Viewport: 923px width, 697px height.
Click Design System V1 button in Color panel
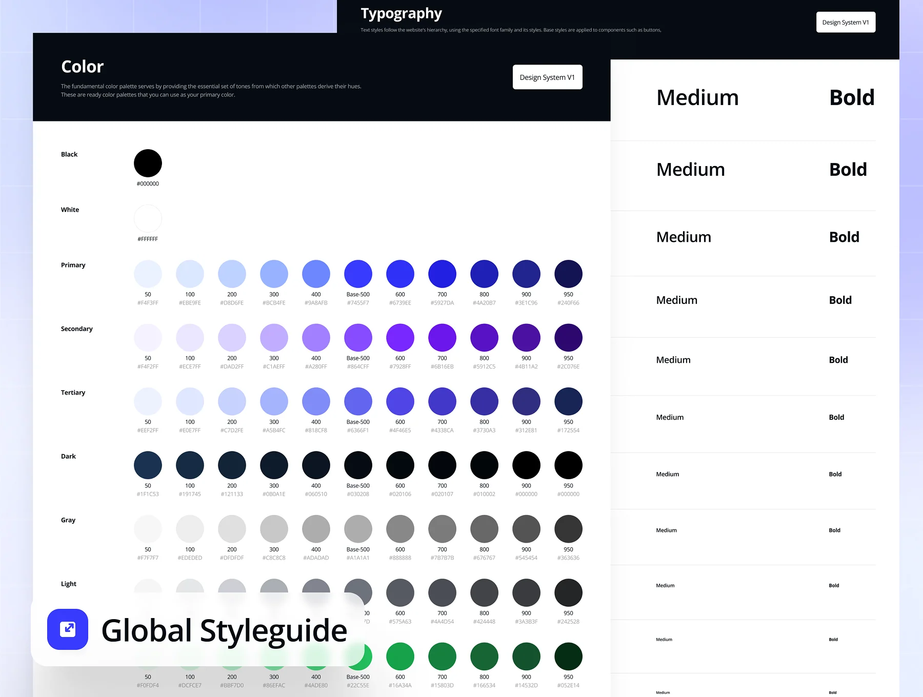[547, 77]
